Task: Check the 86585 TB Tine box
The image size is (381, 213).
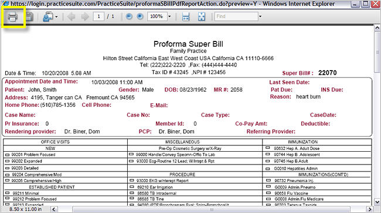Action: [x=132, y=198]
